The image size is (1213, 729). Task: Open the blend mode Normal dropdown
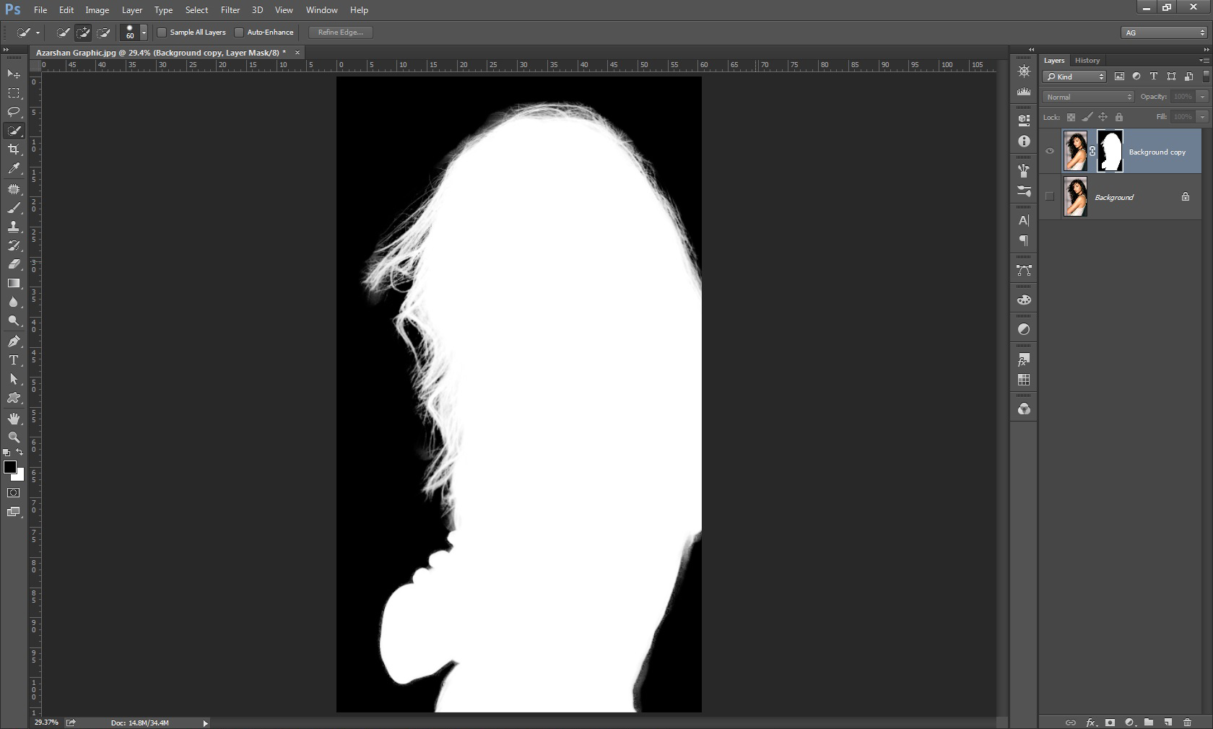tap(1088, 97)
